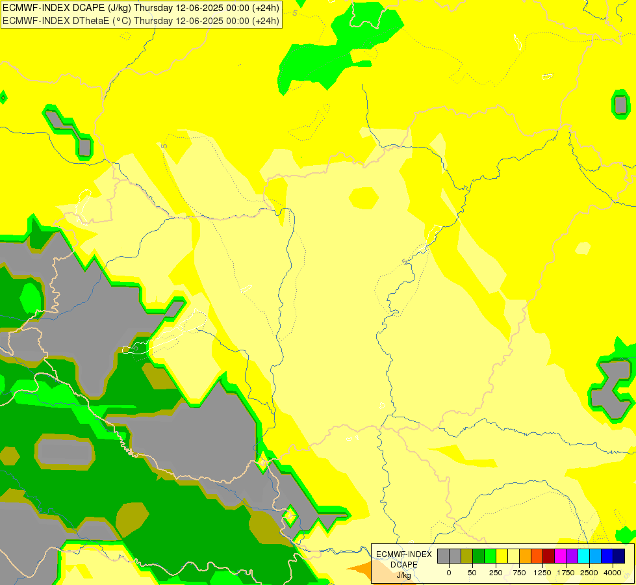Screen dimensions: 636x585
Task: Select the orange swatch in the legend
Action: pyautogui.click(x=526, y=556)
